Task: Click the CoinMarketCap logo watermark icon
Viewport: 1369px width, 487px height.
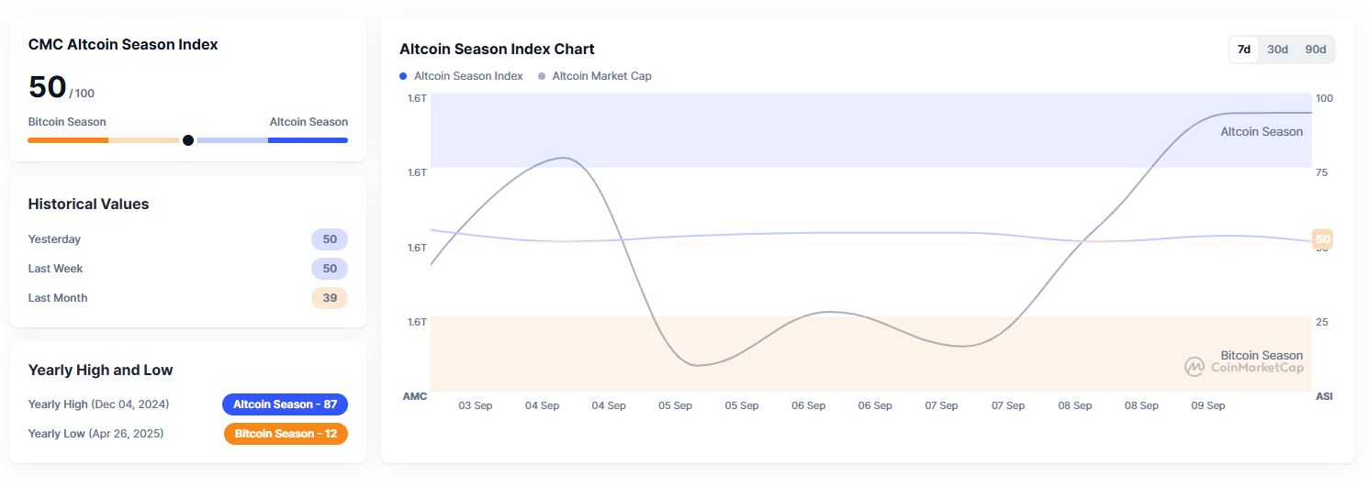Action: [x=1194, y=367]
